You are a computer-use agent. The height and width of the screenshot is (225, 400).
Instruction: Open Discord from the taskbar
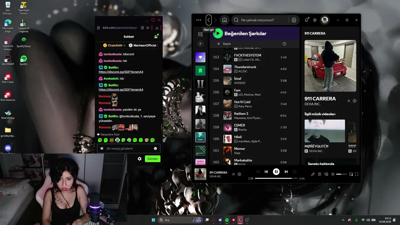220,220
